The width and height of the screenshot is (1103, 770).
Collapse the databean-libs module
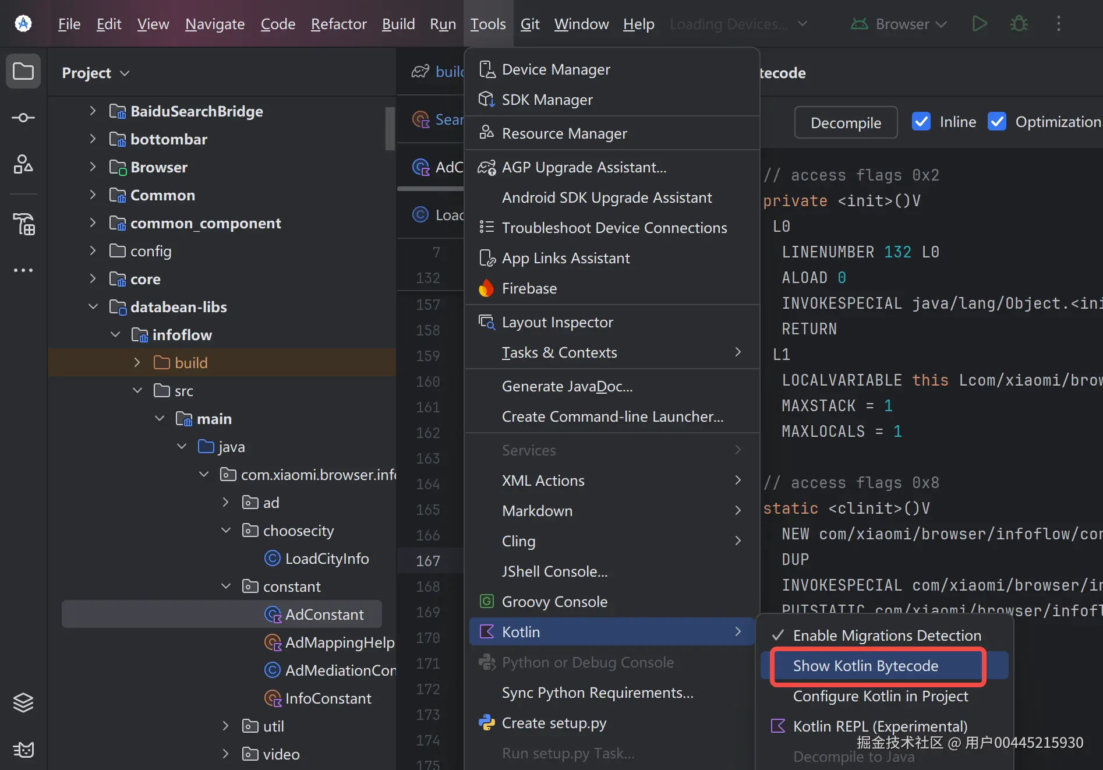[93, 306]
